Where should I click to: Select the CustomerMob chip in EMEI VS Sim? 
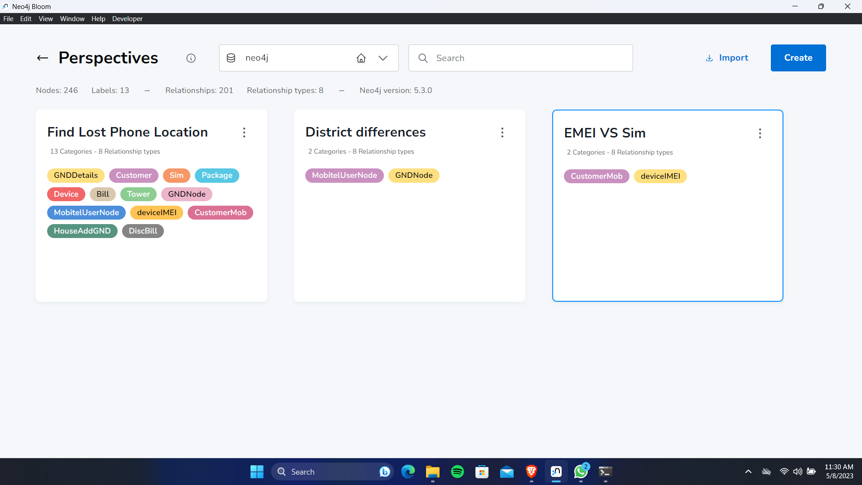click(x=596, y=176)
